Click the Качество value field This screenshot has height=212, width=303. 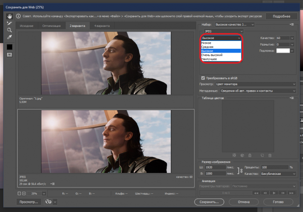click(x=282, y=38)
